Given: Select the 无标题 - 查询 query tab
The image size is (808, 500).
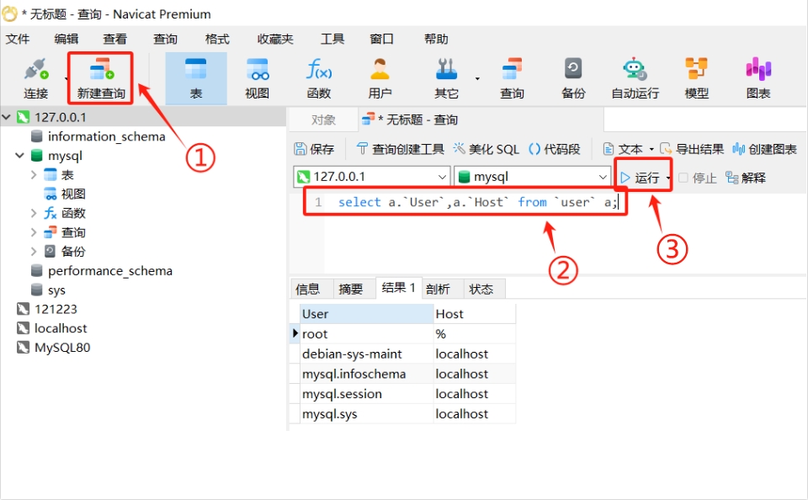Looking at the screenshot, I should 410,120.
